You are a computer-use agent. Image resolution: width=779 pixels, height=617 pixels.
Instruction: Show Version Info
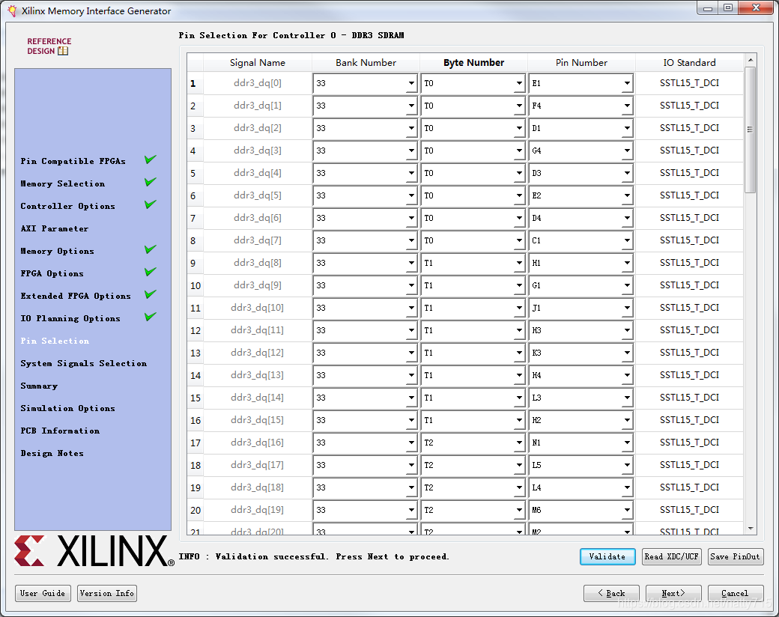[107, 593]
